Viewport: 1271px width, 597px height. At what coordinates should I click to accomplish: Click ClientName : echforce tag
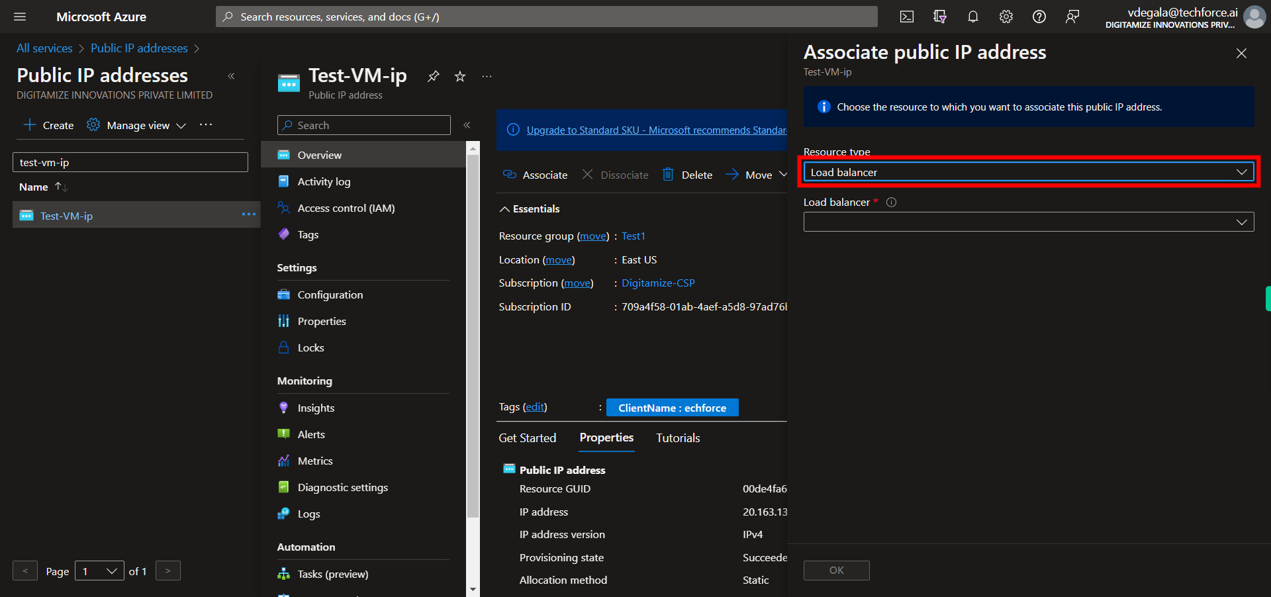(673, 408)
